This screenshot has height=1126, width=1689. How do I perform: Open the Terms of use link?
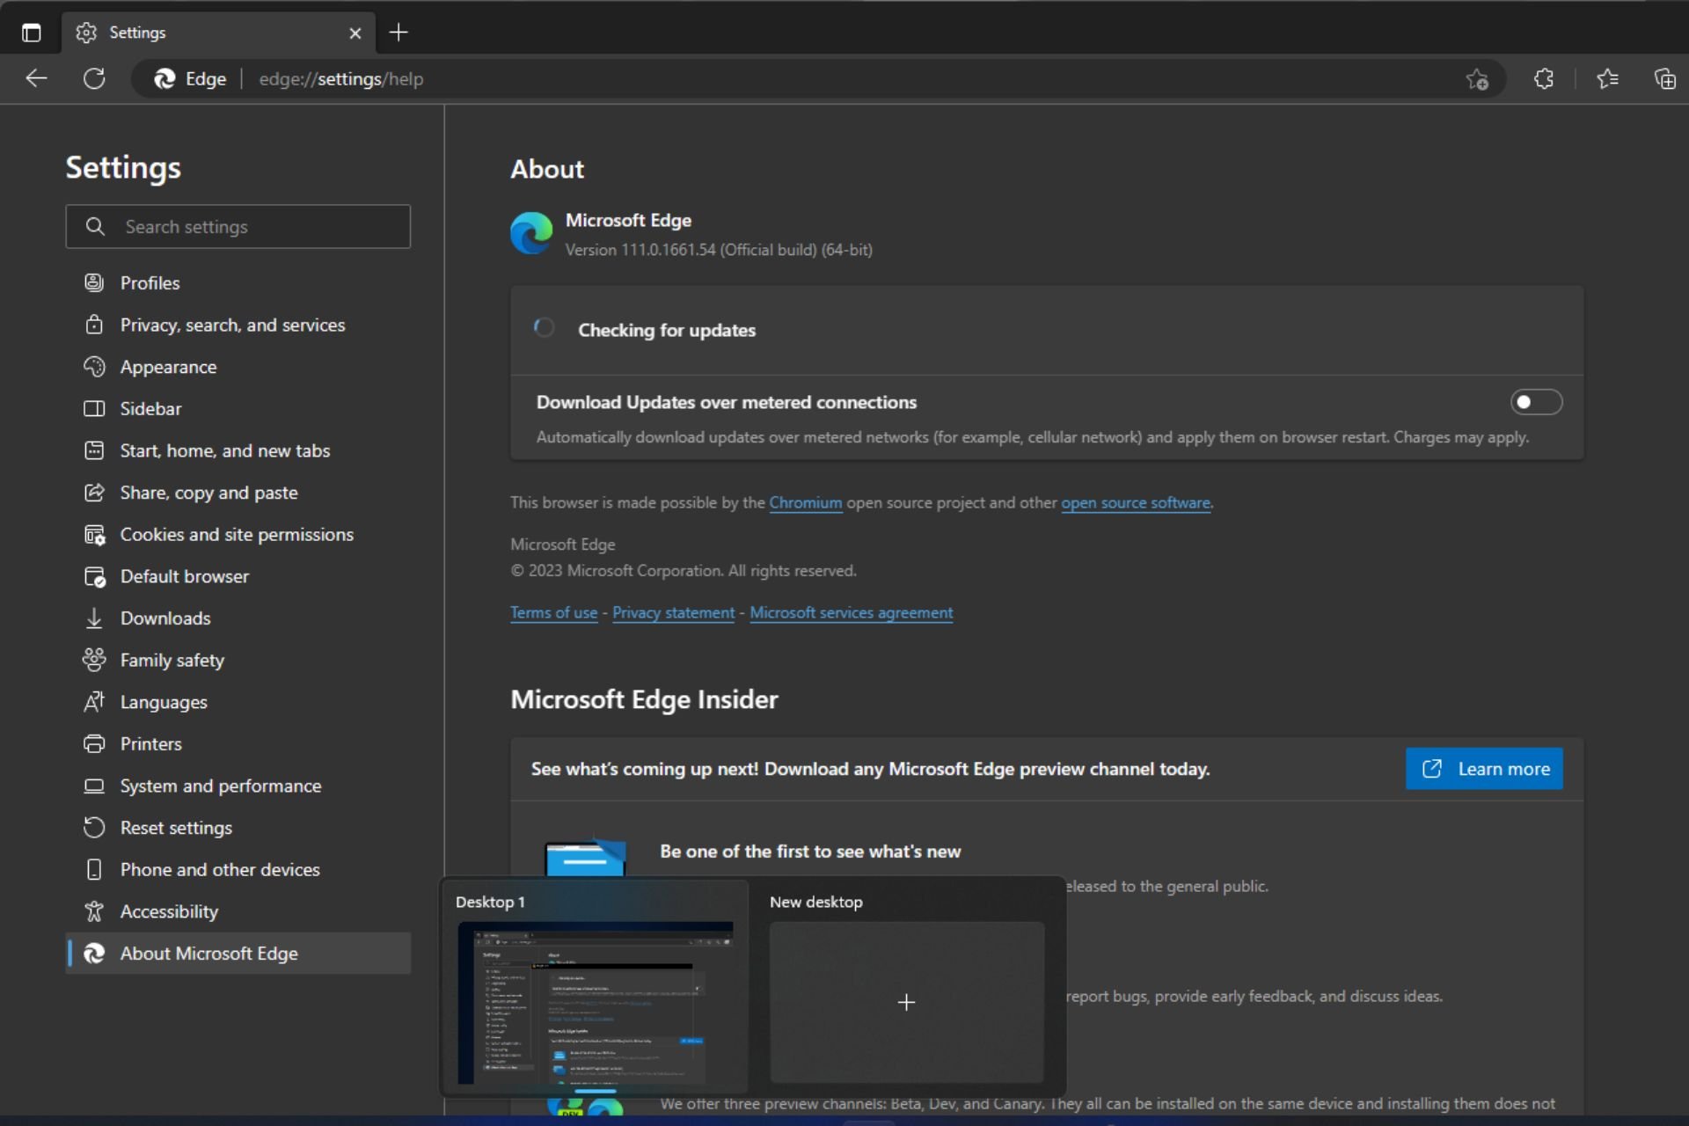click(x=553, y=613)
